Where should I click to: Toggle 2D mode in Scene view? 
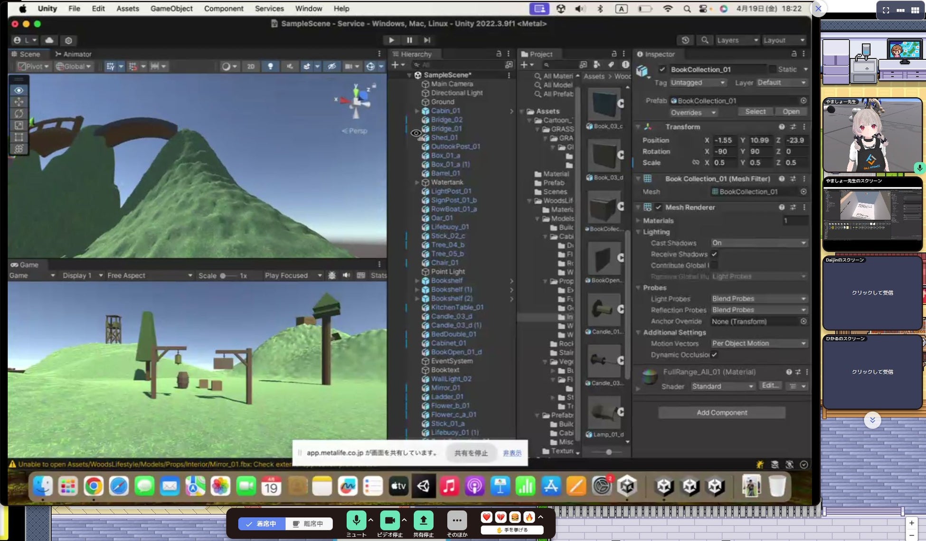[x=251, y=66]
